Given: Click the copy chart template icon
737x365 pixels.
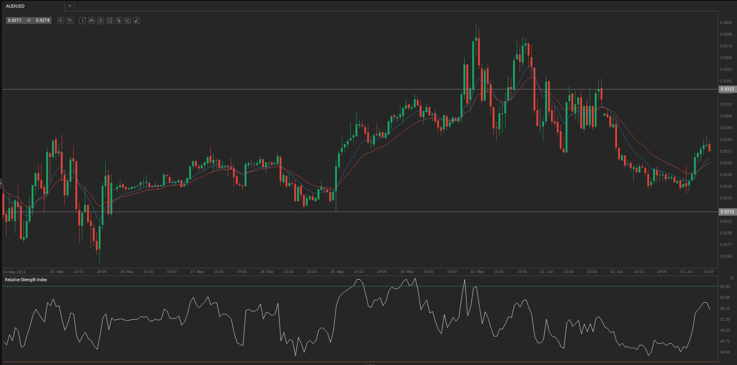Looking at the screenshot, I should click(x=119, y=20).
